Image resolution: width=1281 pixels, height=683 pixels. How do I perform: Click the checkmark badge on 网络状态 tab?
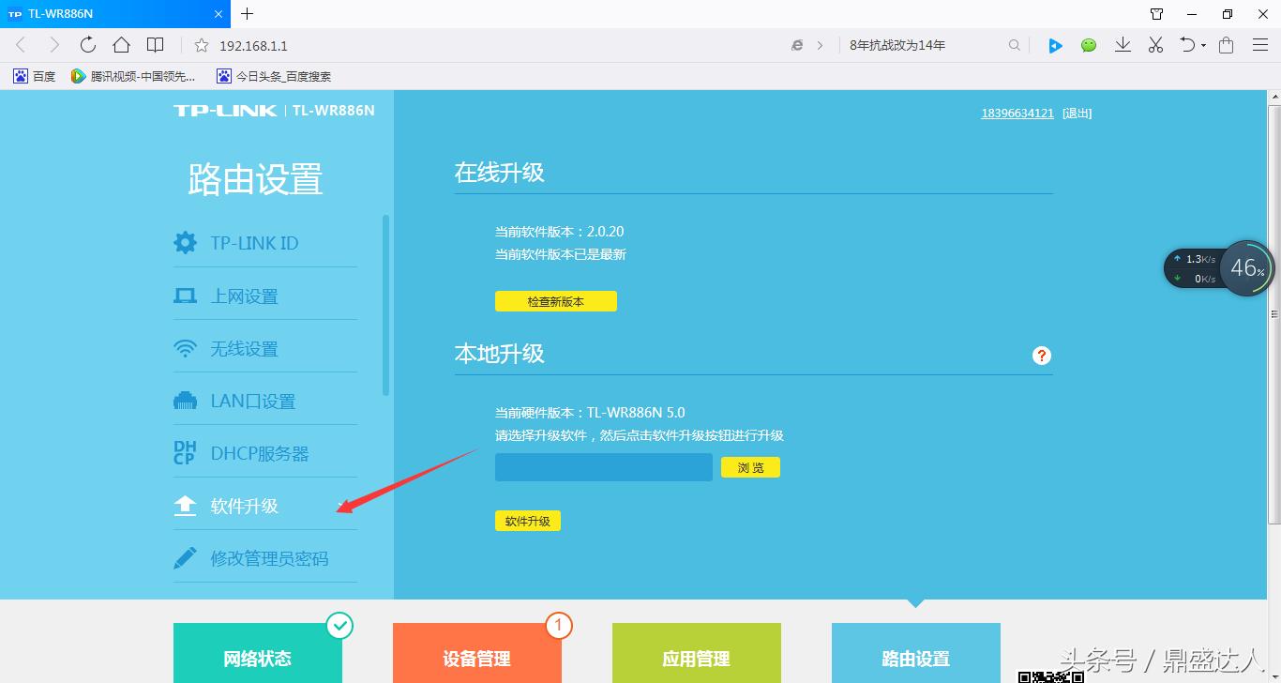(339, 625)
